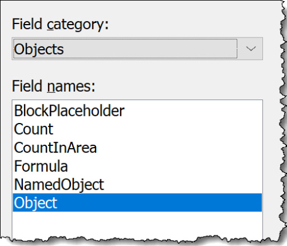This screenshot has width=287, height=246.
Task: Pick NamedObject in Field names
Action: coord(137,184)
